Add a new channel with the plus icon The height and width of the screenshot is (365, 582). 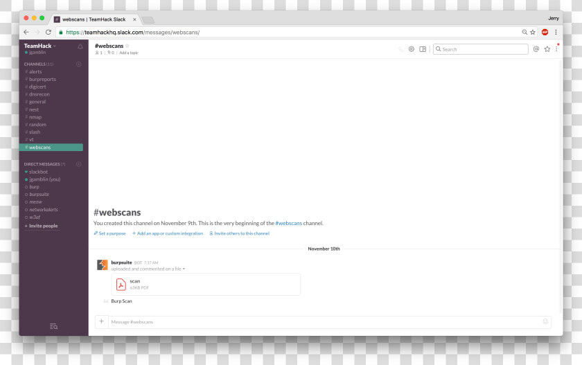pos(79,64)
